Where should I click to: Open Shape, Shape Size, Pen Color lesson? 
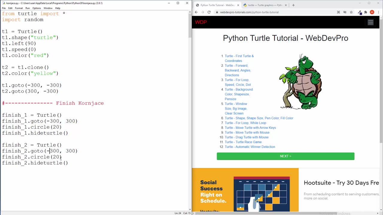[259, 118]
